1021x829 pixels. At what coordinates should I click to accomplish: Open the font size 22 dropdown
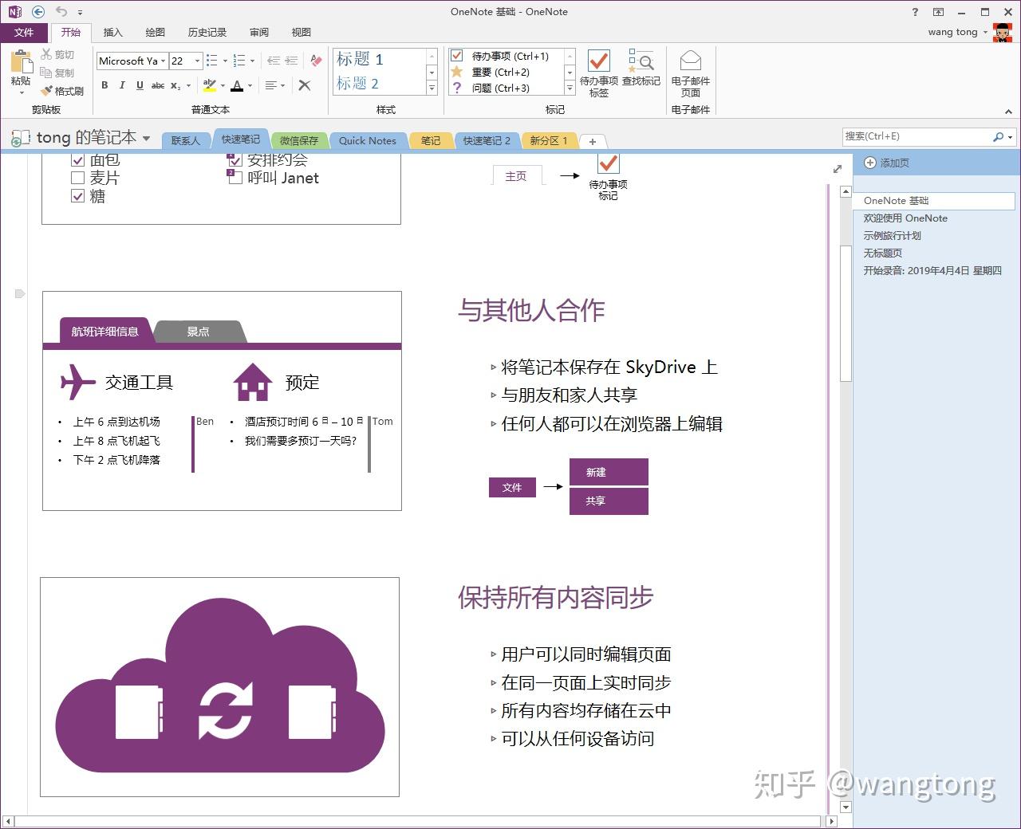pyautogui.click(x=197, y=61)
